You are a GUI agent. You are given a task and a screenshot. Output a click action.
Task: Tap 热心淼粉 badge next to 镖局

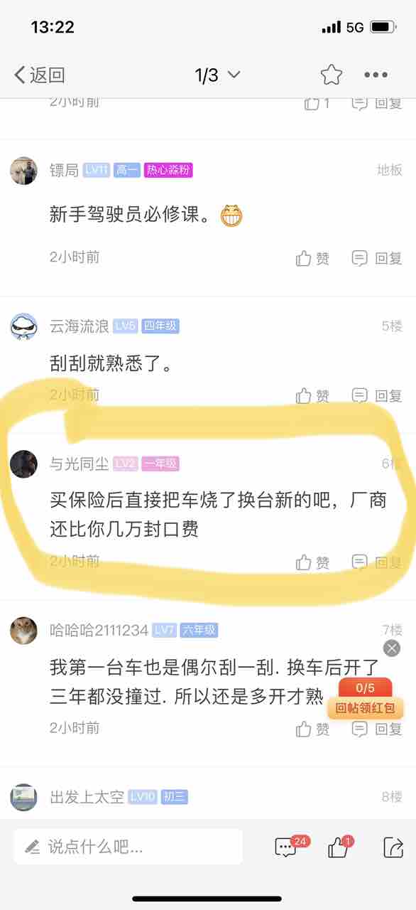(x=168, y=170)
